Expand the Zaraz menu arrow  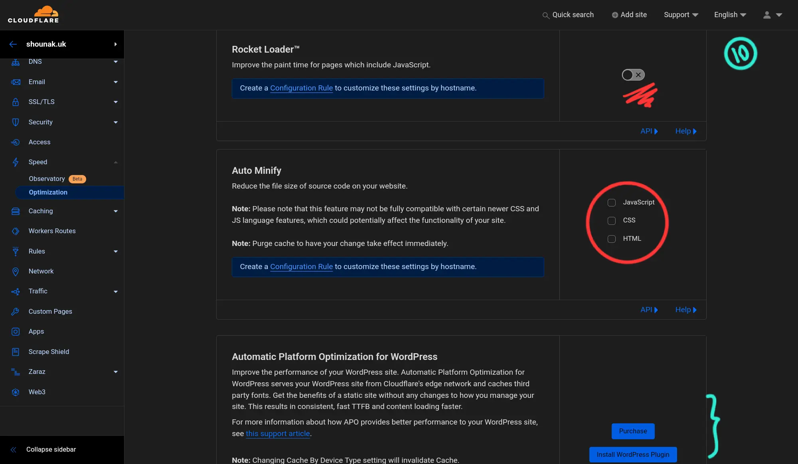pos(116,372)
